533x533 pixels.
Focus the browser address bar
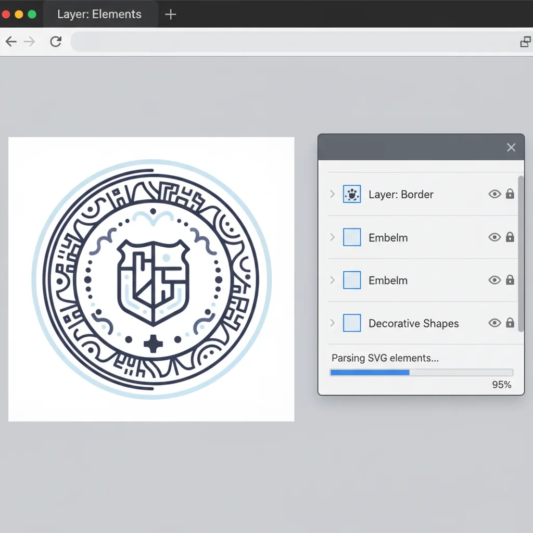(x=291, y=42)
